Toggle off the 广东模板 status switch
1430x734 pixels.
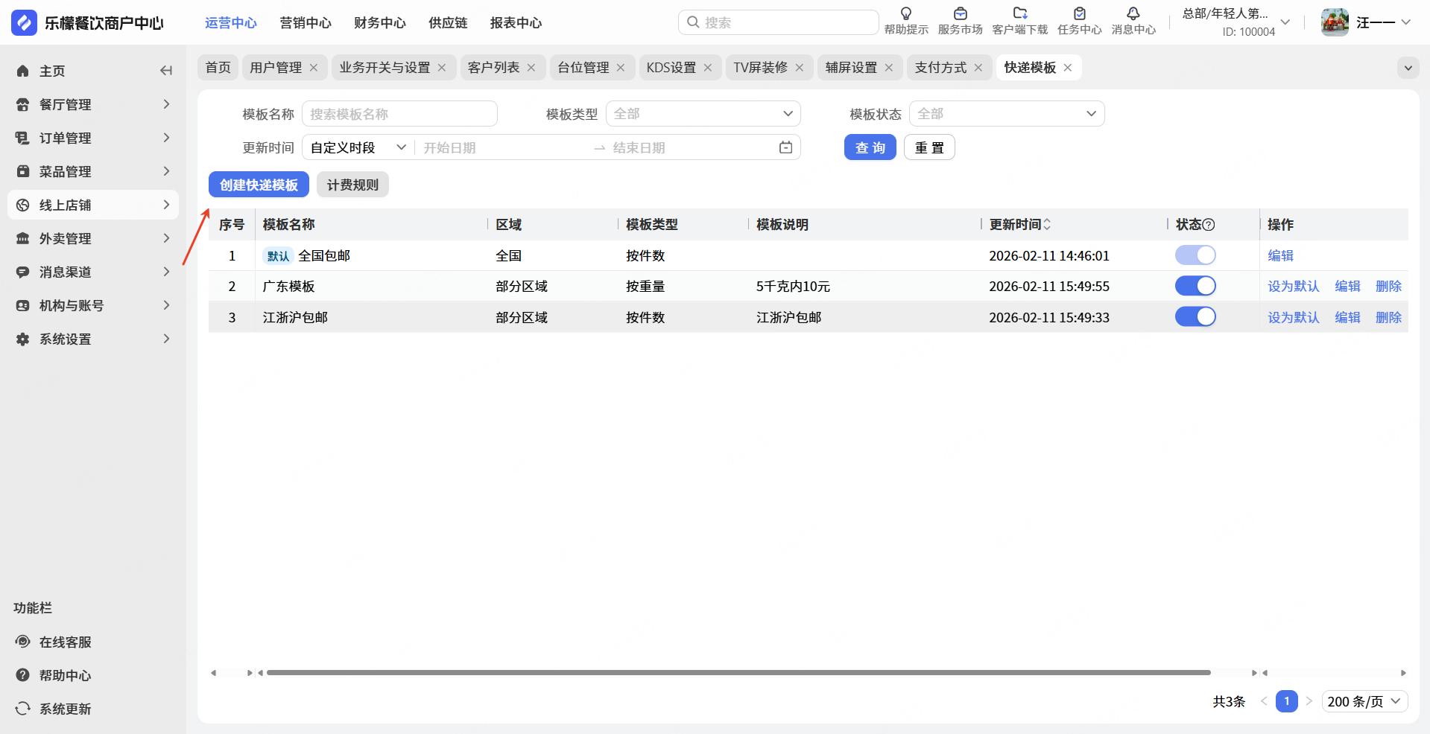[1195, 286]
